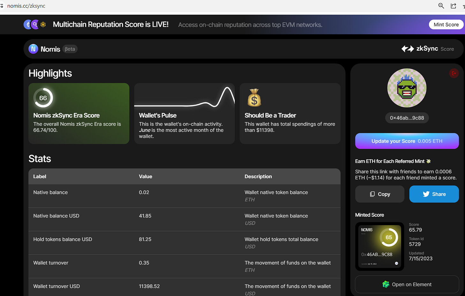Click the minted score value 65.79
The height and width of the screenshot is (296, 465).
415,230
